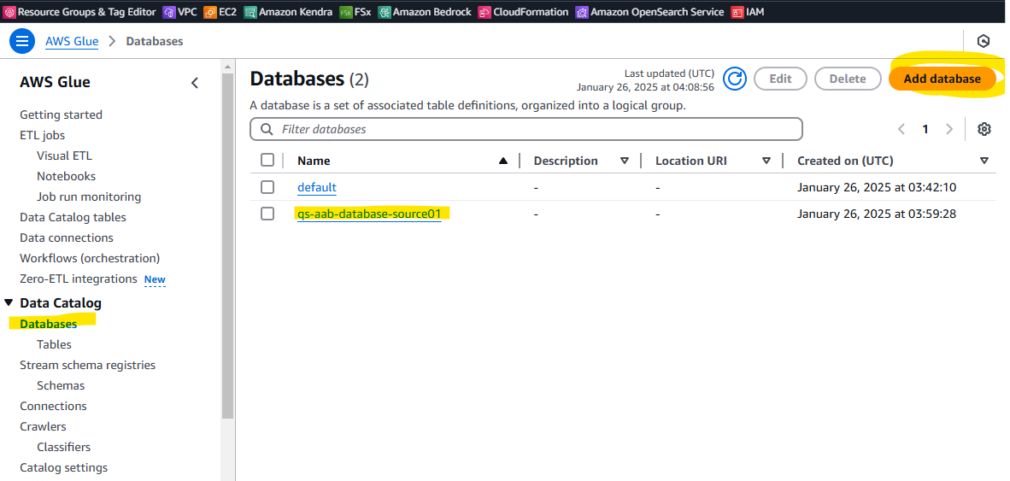Click the Location URI column header
Screen dimensions: 1010x481
691,161
